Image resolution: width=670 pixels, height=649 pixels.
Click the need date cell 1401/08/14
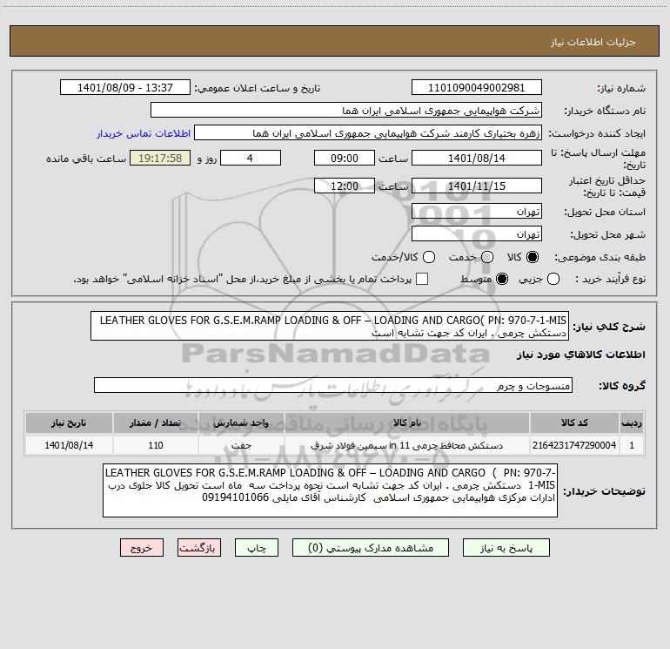pyautogui.click(x=69, y=445)
